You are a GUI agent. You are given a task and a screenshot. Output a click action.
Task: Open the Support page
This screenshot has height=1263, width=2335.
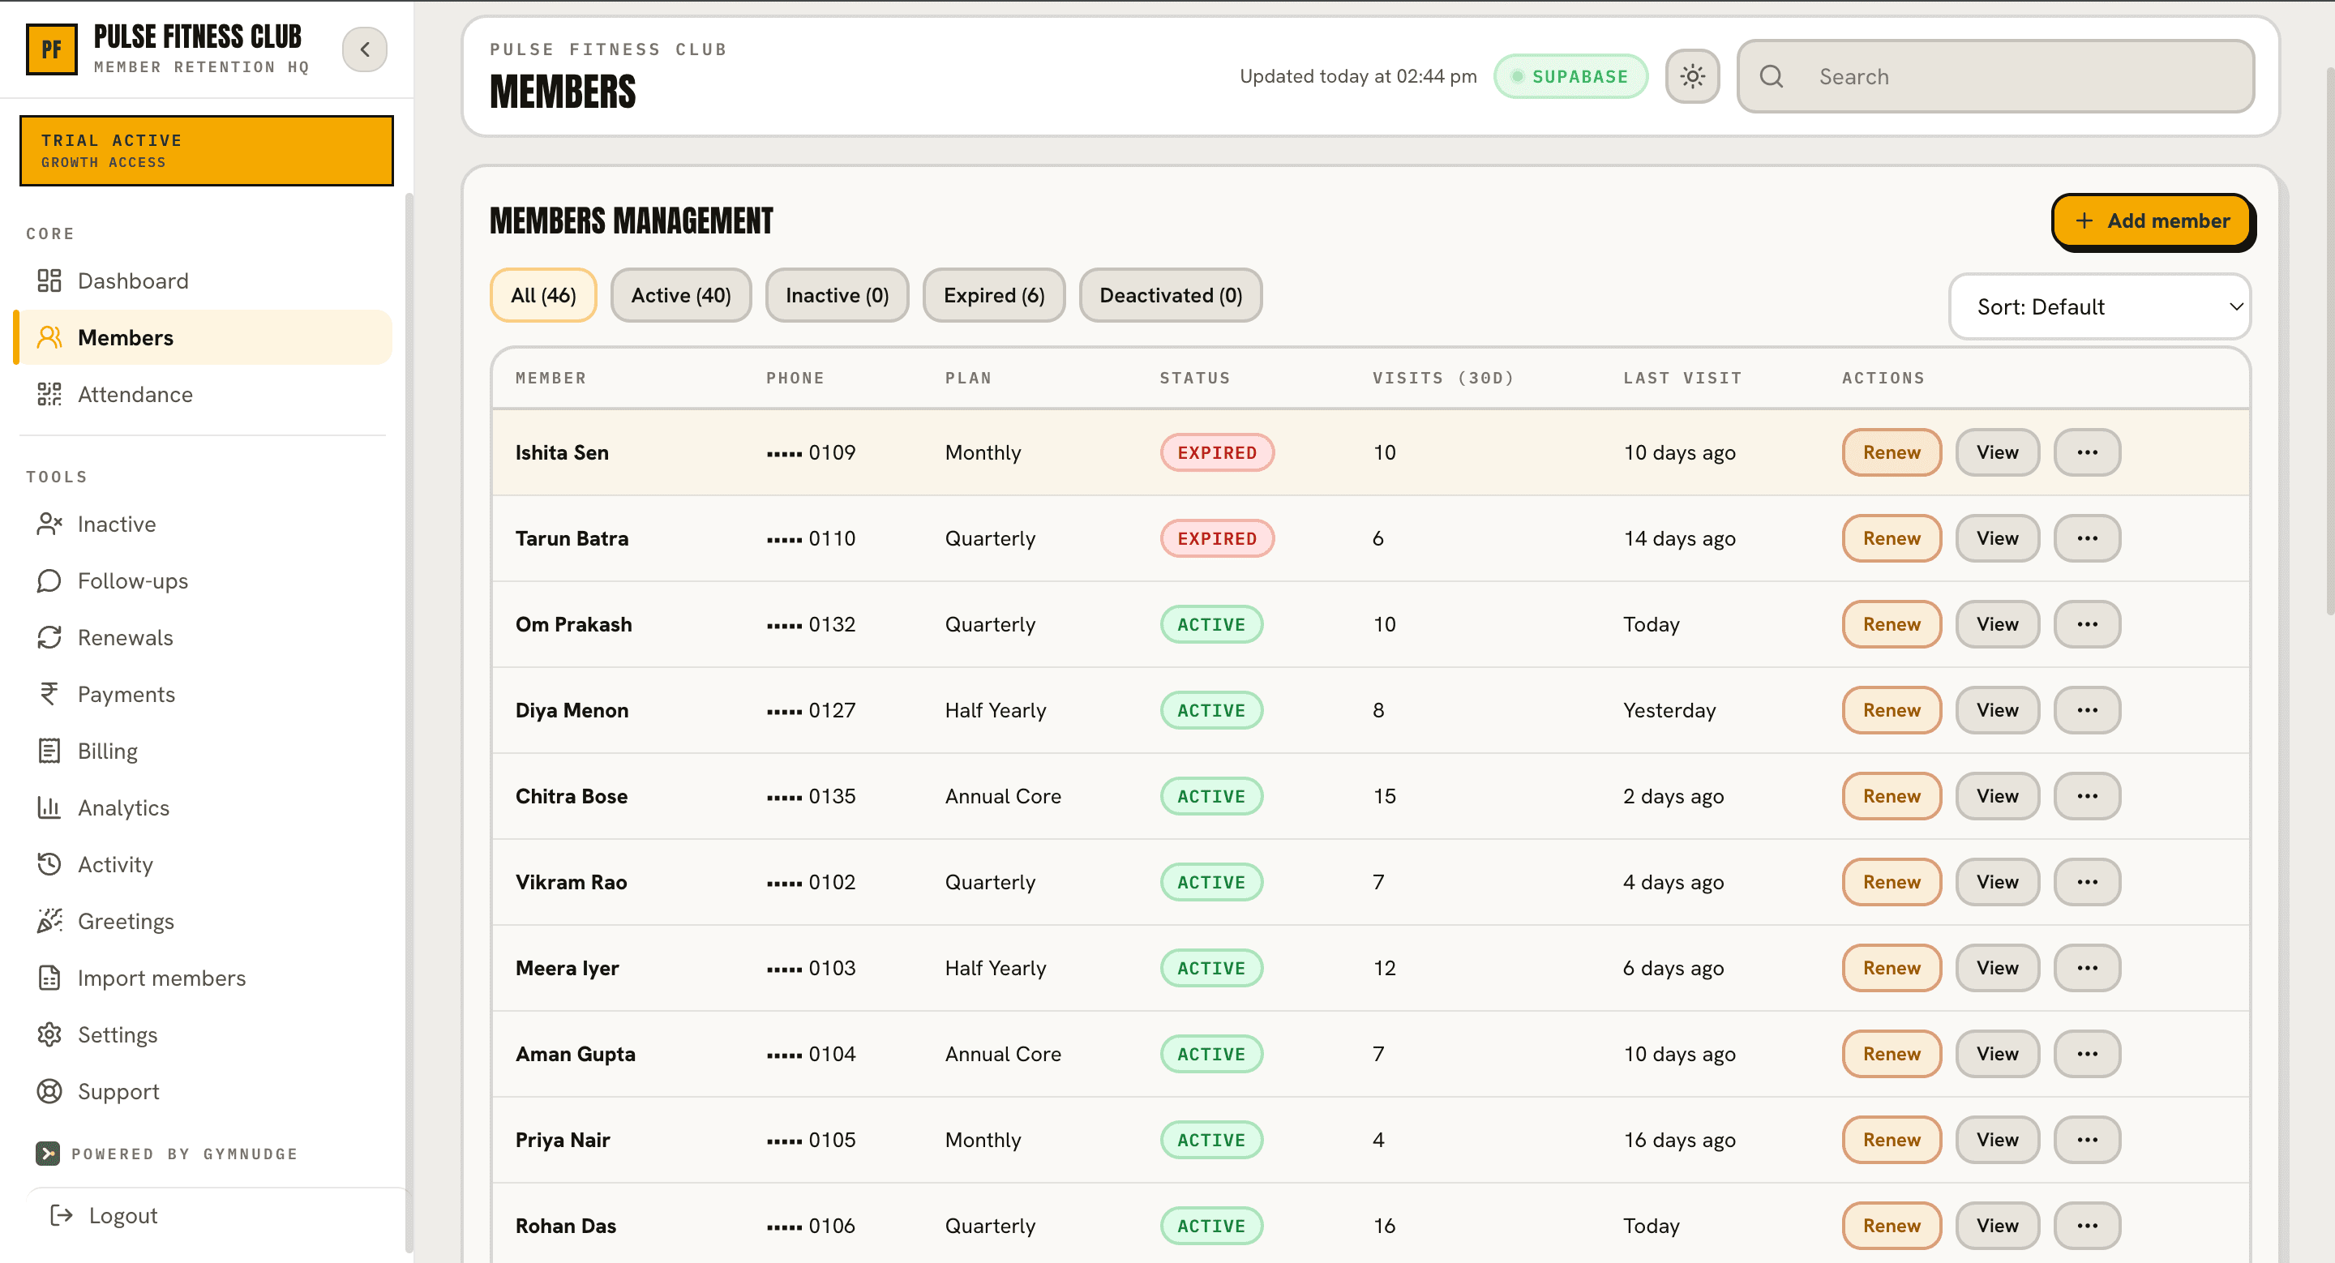[x=205, y=1092]
